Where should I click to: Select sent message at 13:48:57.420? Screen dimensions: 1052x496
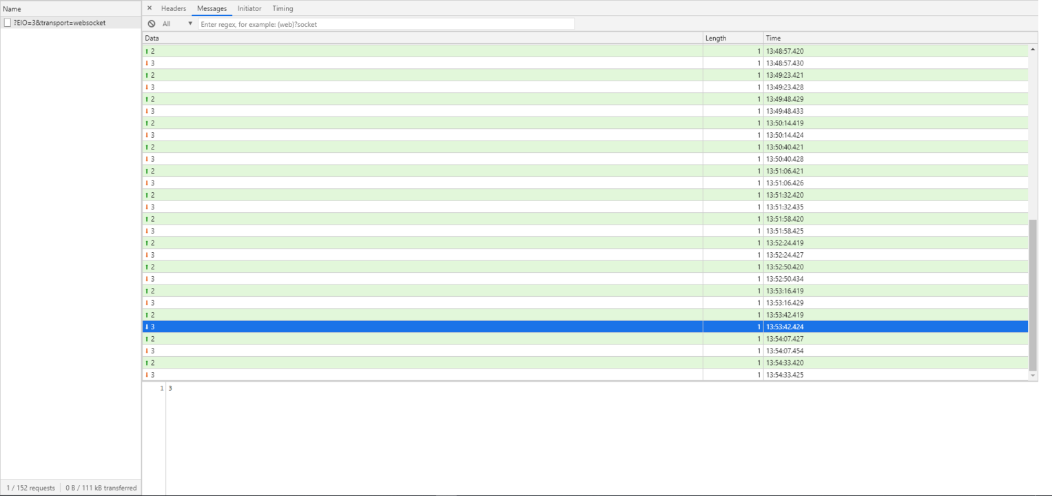click(x=585, y=51)
